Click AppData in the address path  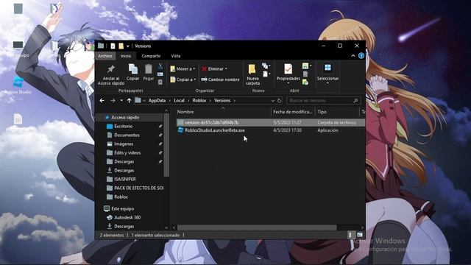click(157, 100)
